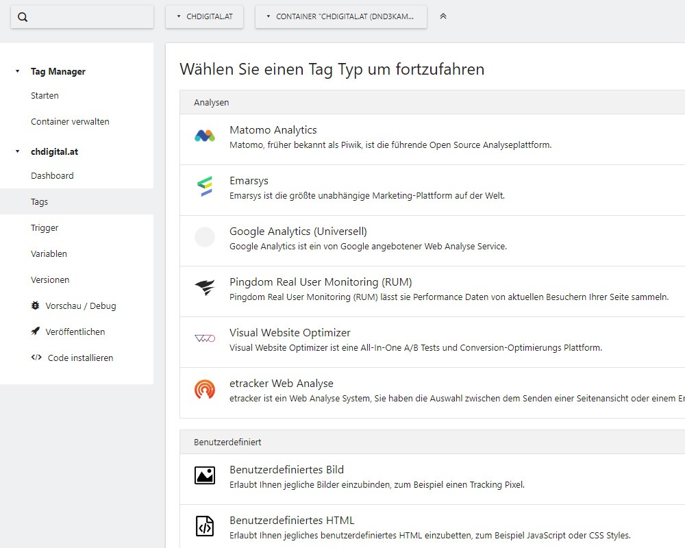Click the Benutzerdefiniert section header
Viewport: 685px width, 548px height.
[x=432, y=443]
